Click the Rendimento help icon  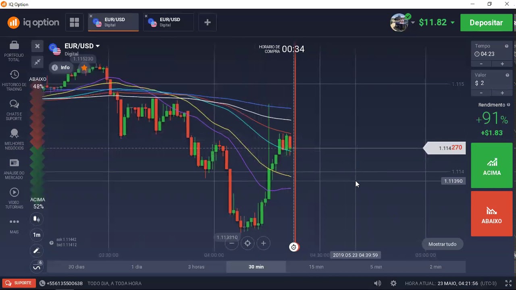pos(508,105)
